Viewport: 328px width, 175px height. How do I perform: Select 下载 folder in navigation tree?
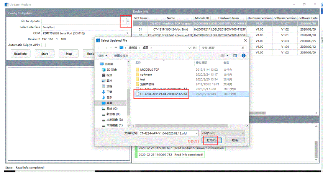tap(107, 92)
